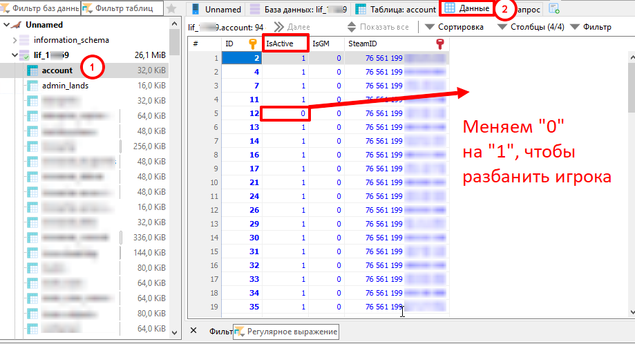635x344 pixels.
Task: Close the filter panel with X
Action: click(193, 331)
